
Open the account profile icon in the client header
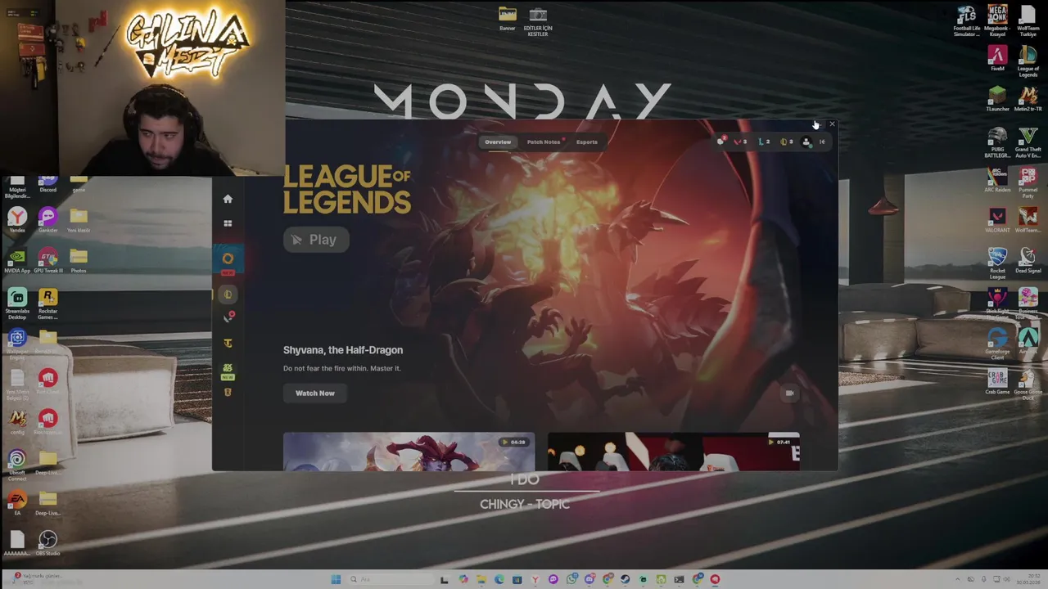[x=806, y=142]
